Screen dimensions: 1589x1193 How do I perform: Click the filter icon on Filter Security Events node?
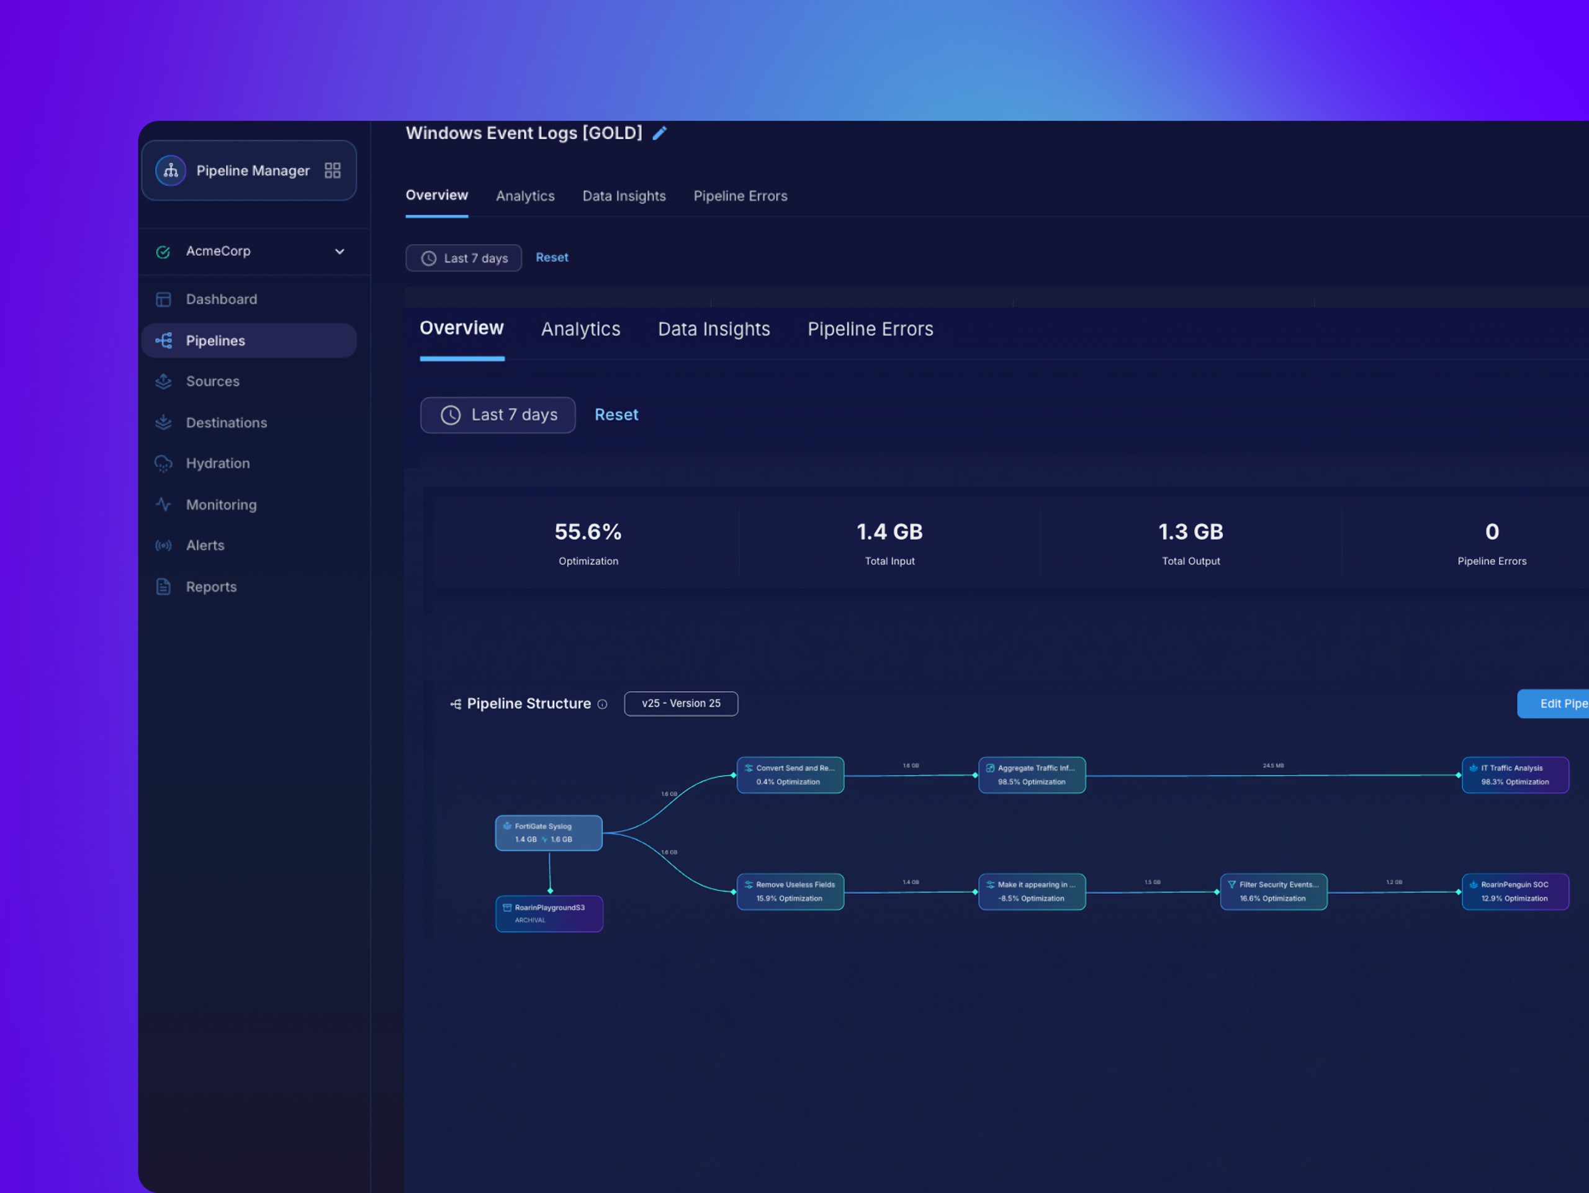pyautogui.click(x=1232, y=885)
